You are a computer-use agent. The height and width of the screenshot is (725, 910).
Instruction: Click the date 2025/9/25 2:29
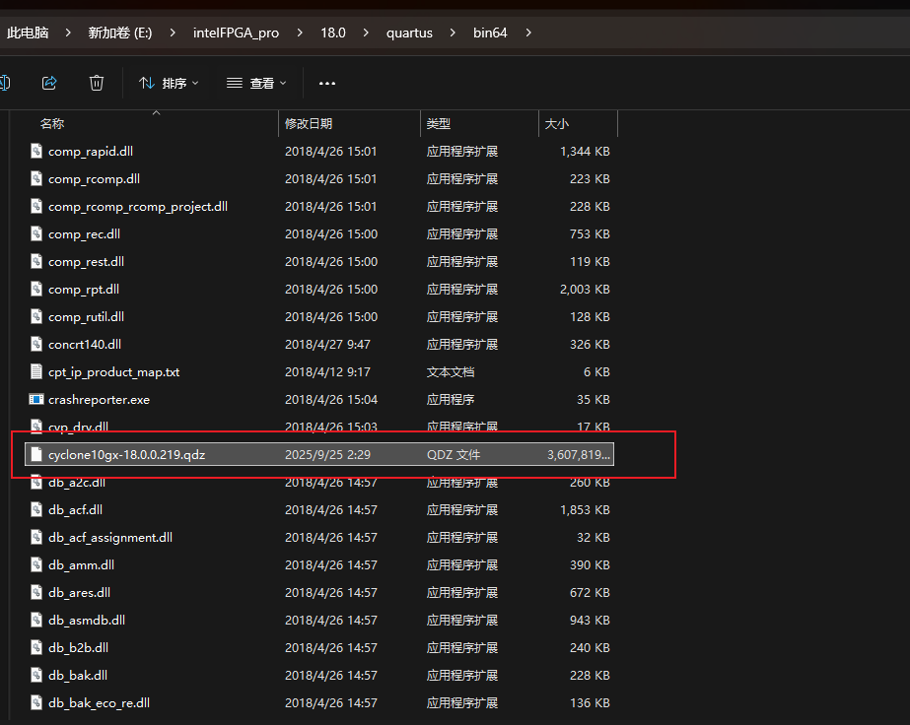click(328, 455)
